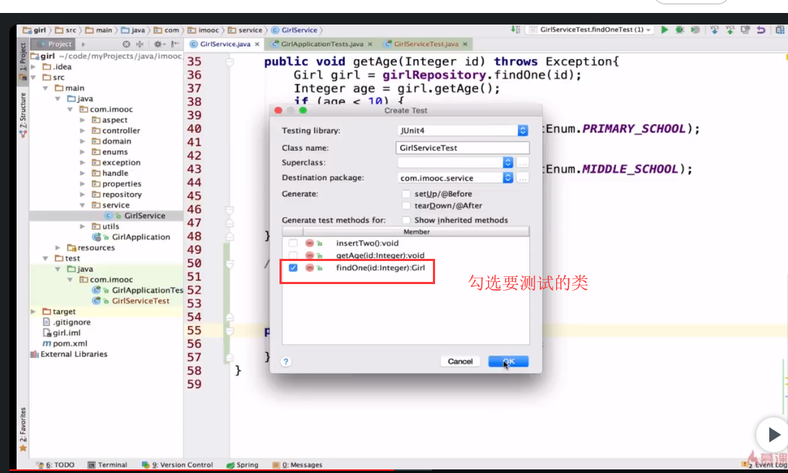The width and height of the screenshot is (788, 473).
Task: Click the service breadcrumb in navigation bar
Action: click(245, 30)
